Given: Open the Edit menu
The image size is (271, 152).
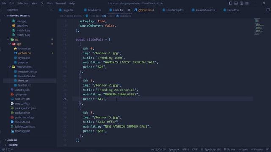Looking at the screenshot, I should pyautogui.click(x=12, y=3).
